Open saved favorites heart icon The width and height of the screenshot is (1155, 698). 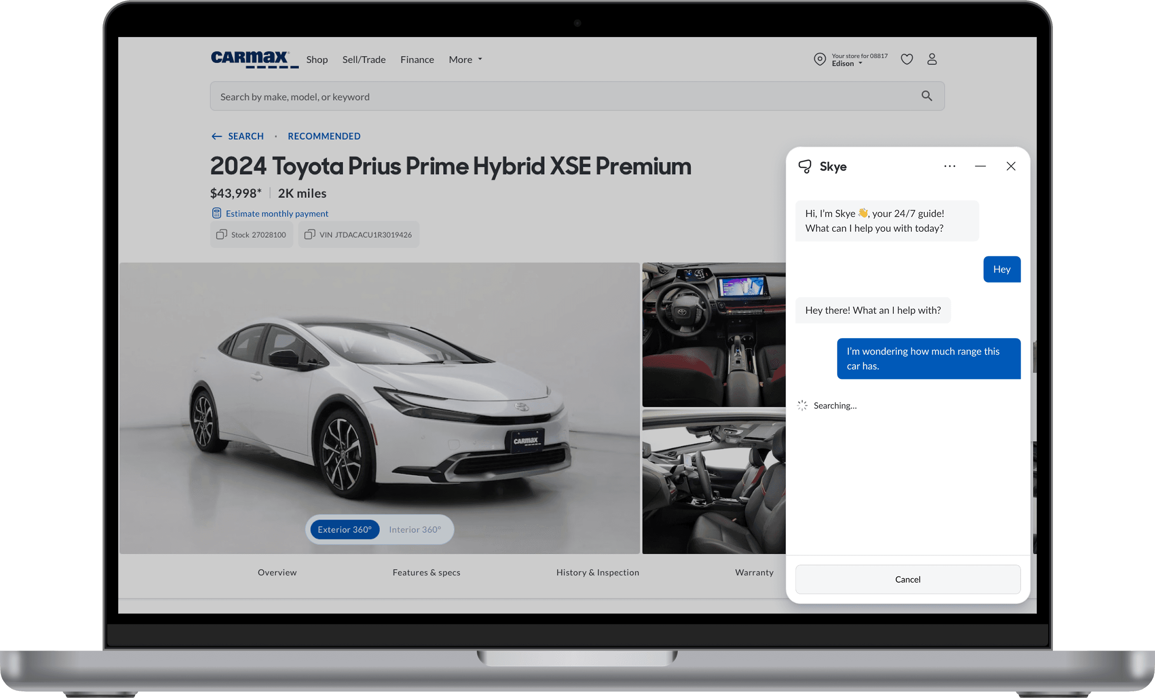(x=907, y=59)
